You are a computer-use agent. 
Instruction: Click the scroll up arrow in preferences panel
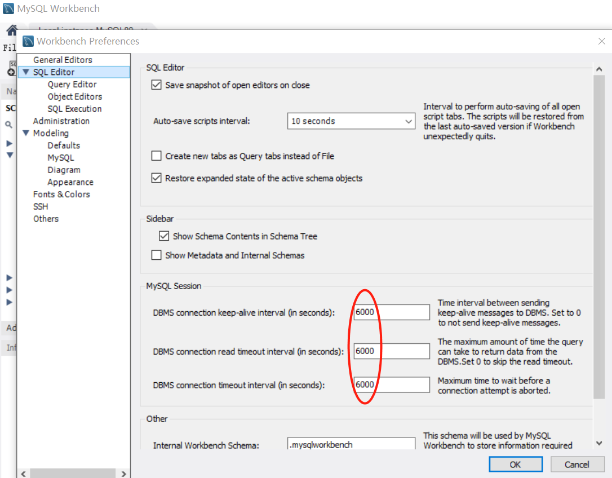click(x=599, y=69)
